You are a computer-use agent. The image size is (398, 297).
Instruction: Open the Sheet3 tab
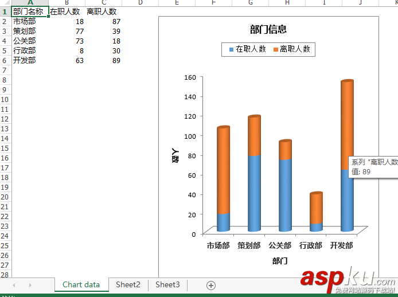click(x=167, y=284)
